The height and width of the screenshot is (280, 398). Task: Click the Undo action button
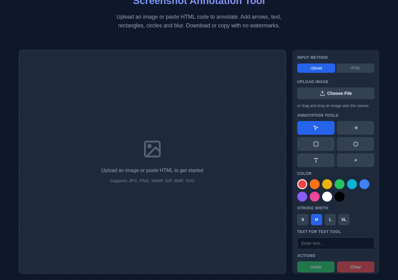click(316, 267)
